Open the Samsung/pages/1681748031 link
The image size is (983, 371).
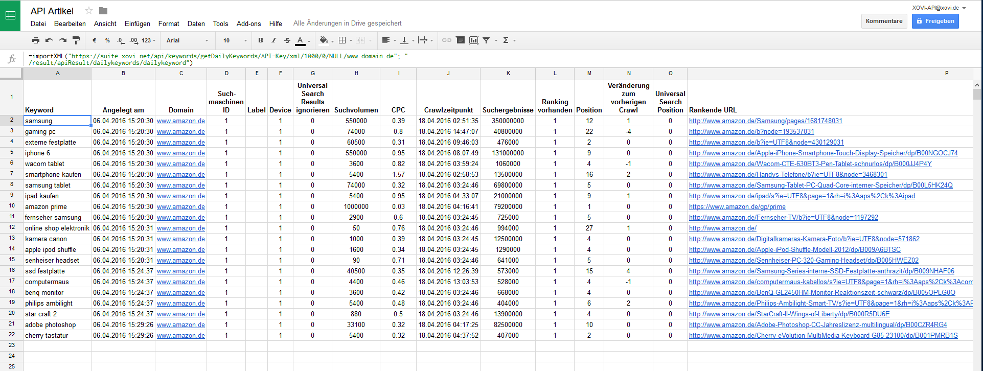coord(766,121)
